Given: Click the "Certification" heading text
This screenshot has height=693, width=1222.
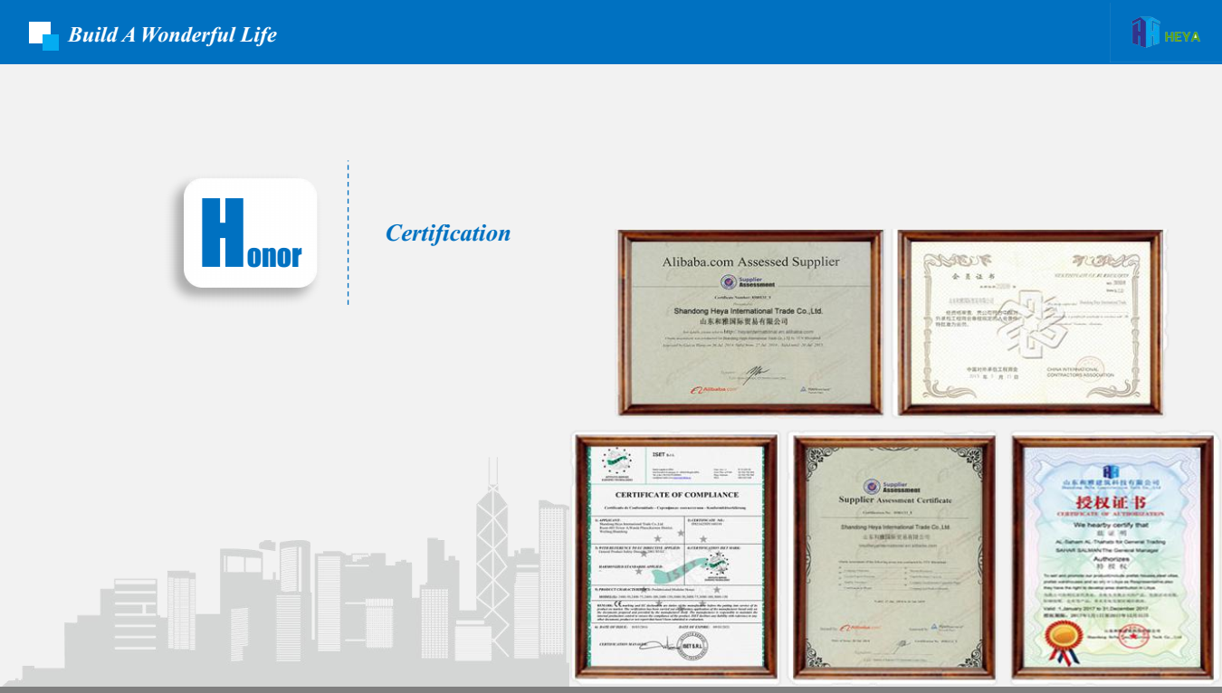Looking at the screenshot, I should click(448, 233).
